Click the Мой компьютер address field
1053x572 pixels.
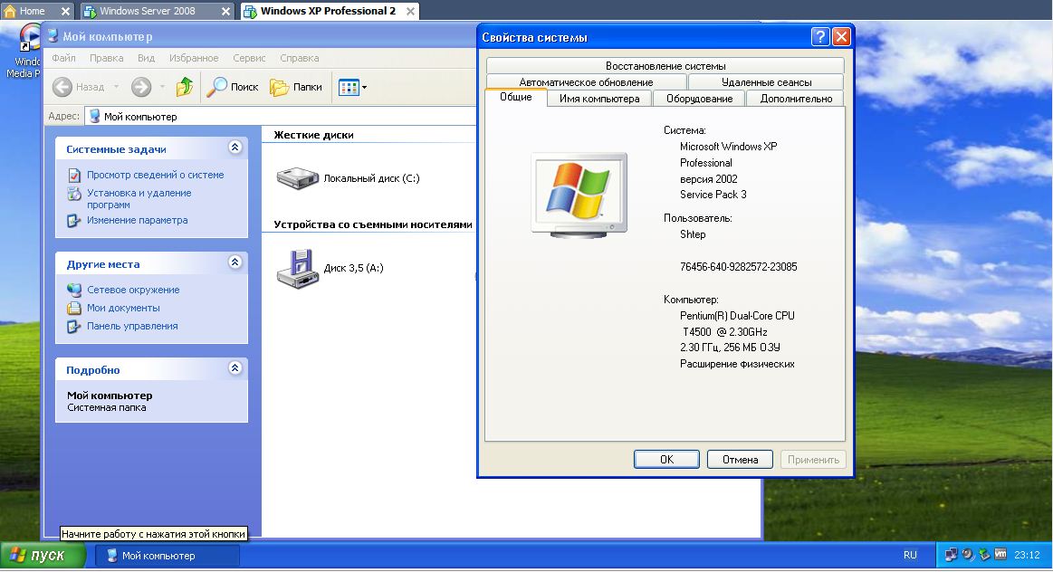(281, 116)
